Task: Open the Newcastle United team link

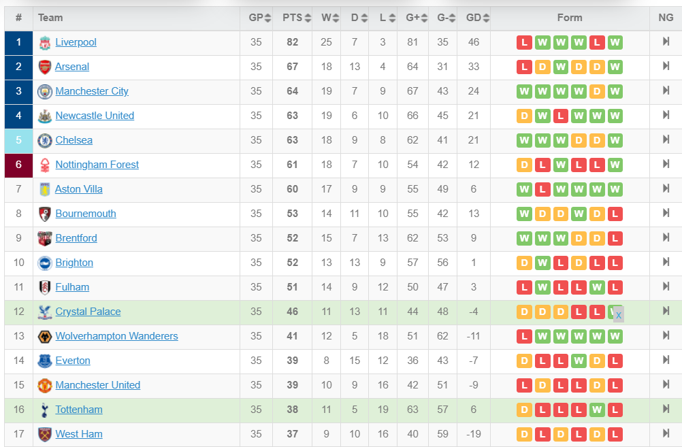Action: pyautogui.click(x=95, y=116)
